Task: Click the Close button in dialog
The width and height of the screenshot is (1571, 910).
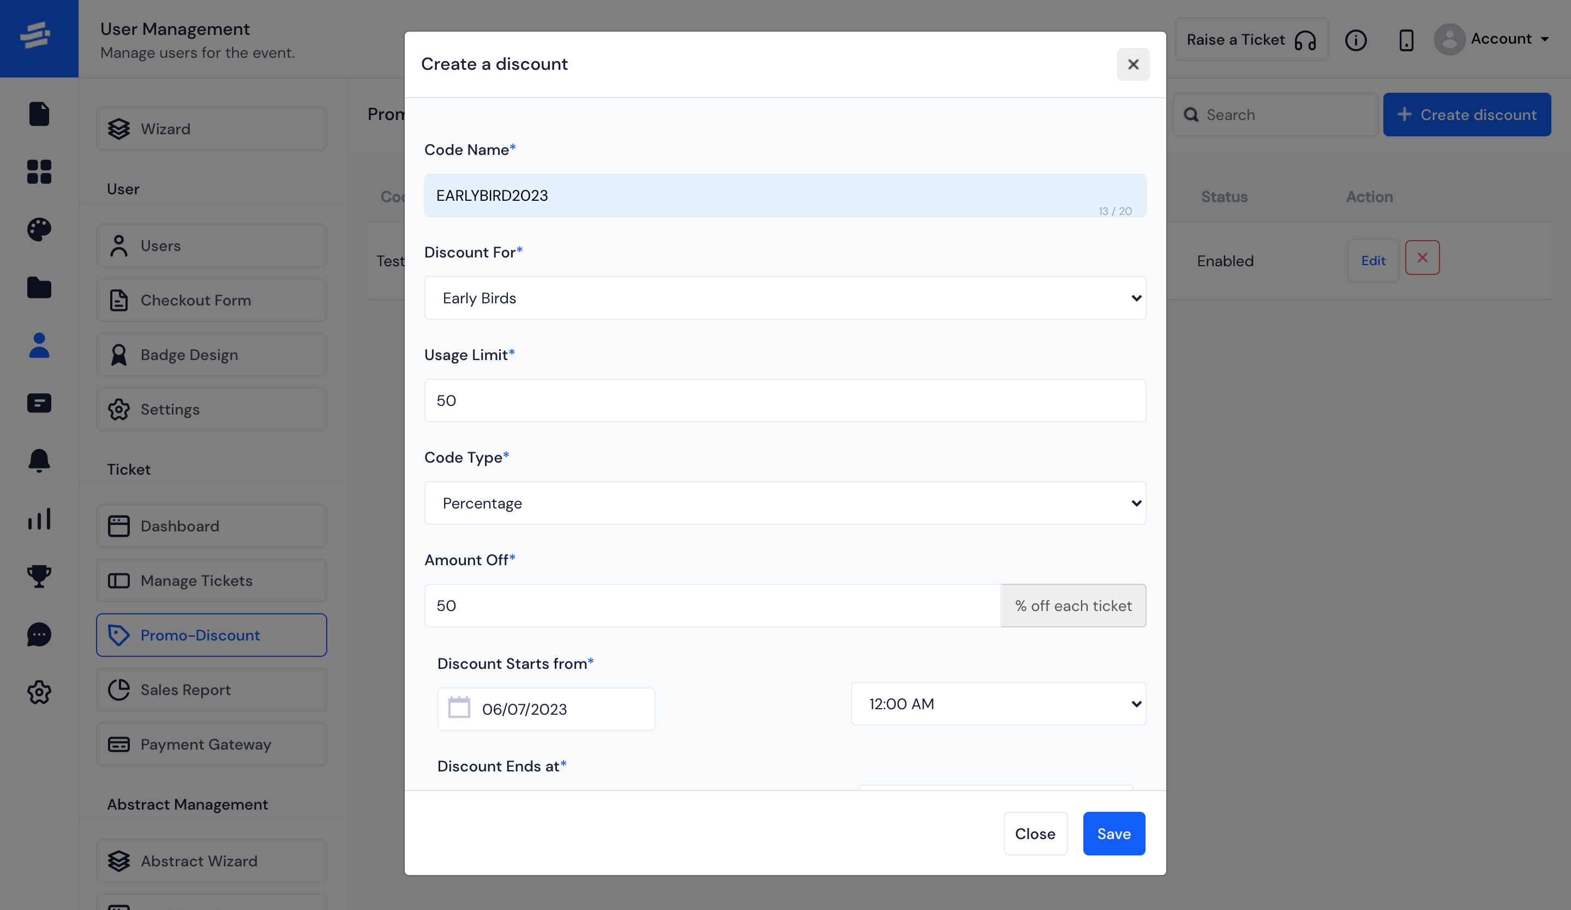Action: pos(1035,833)
